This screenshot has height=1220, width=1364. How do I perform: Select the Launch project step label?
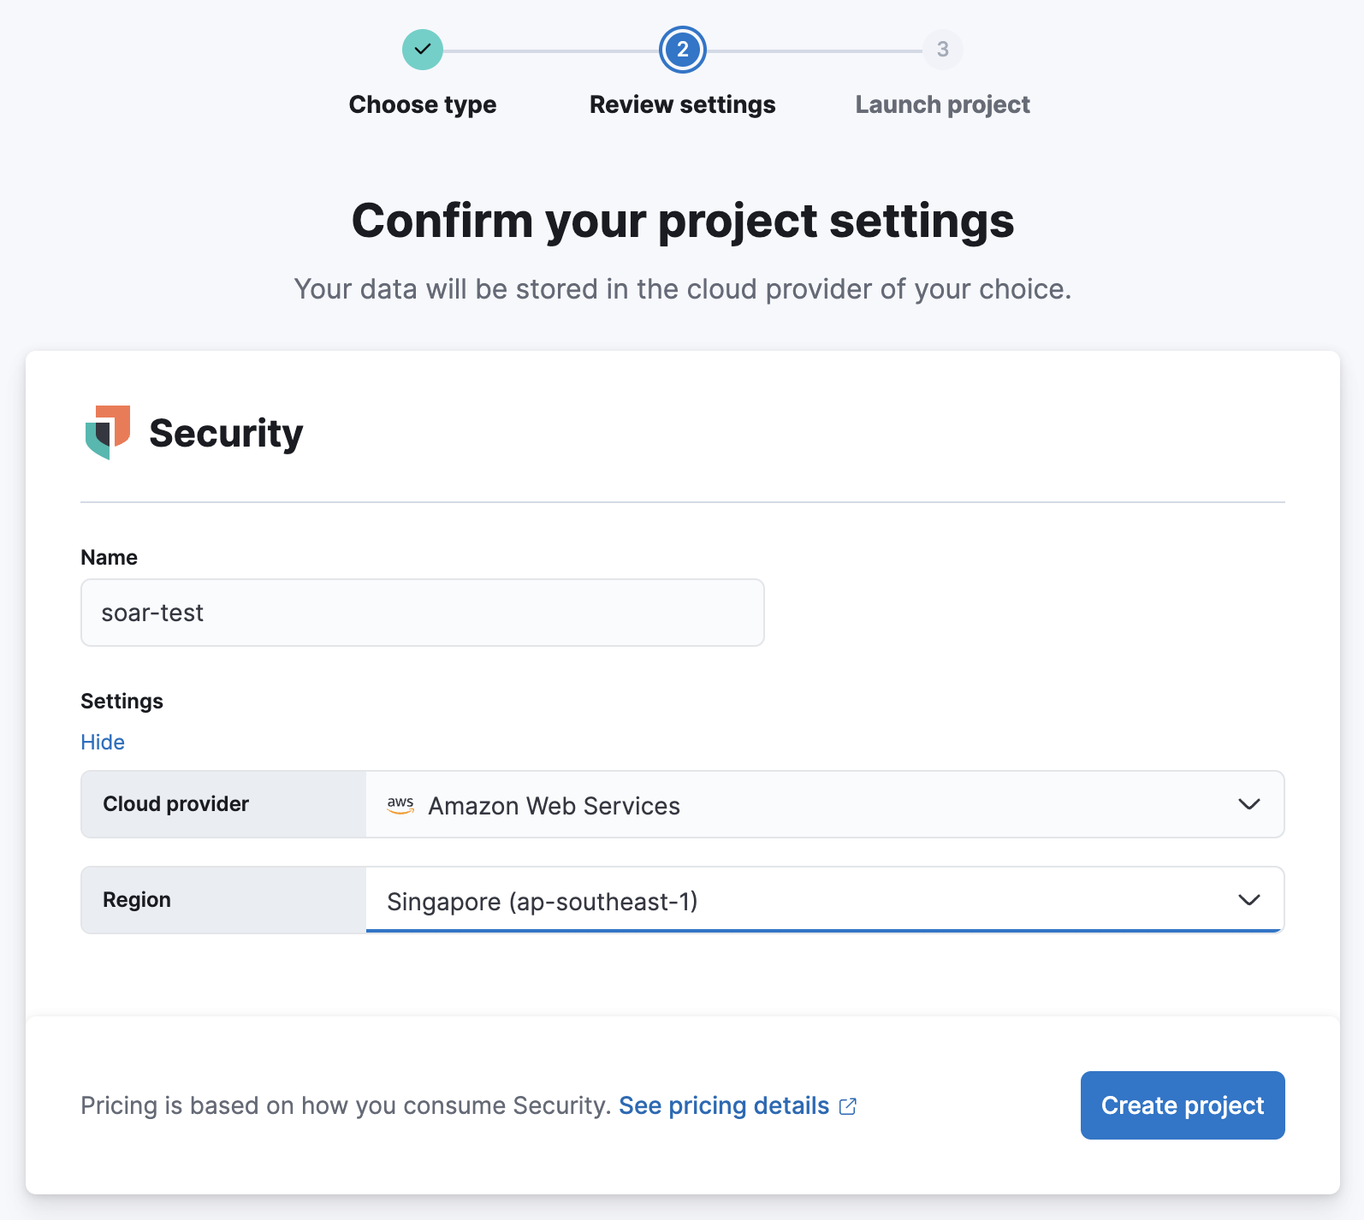(x=942, y=104)
